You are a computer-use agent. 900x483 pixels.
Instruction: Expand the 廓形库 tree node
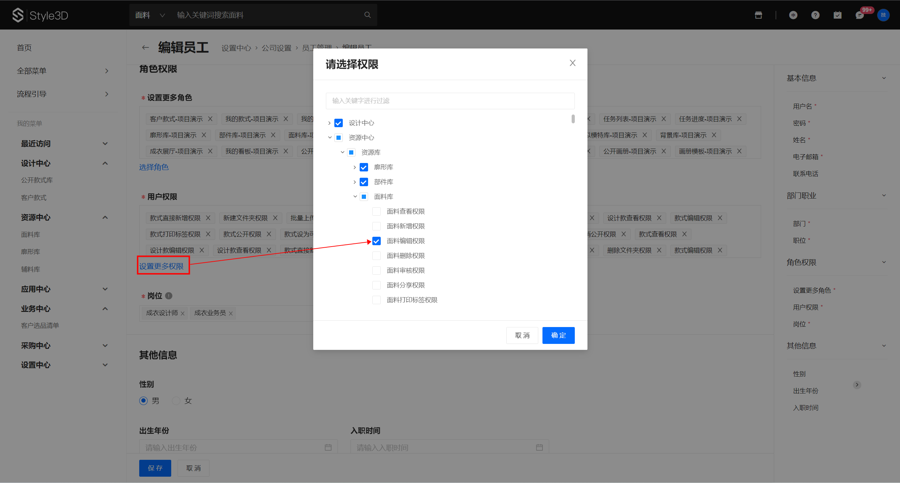click(354, 167)
